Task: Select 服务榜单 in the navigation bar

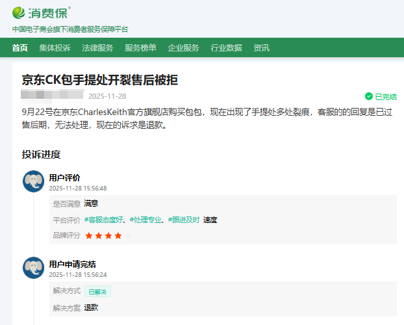Action: point(140,47)
